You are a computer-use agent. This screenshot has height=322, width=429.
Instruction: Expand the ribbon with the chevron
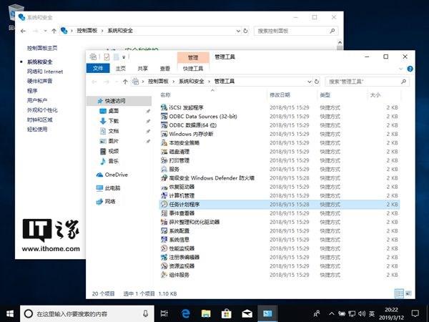click(x=401, y=69)
